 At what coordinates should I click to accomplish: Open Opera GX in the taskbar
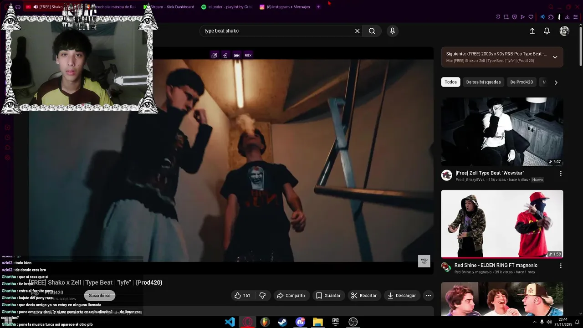coord(247,322)
